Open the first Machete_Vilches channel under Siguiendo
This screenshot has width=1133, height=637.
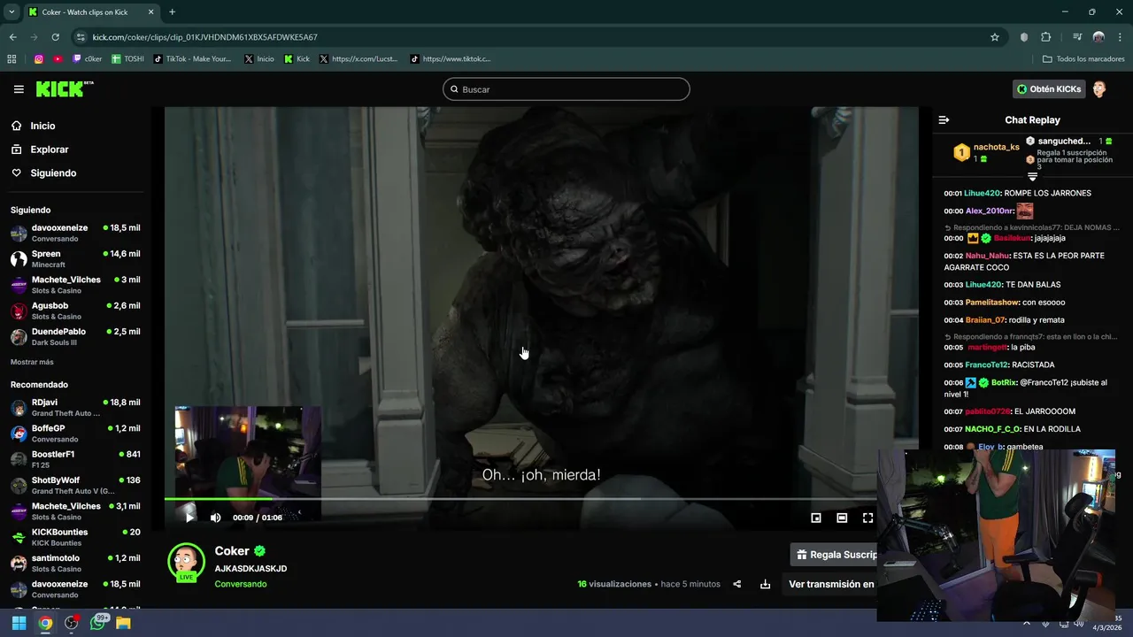tap(75, 285)
